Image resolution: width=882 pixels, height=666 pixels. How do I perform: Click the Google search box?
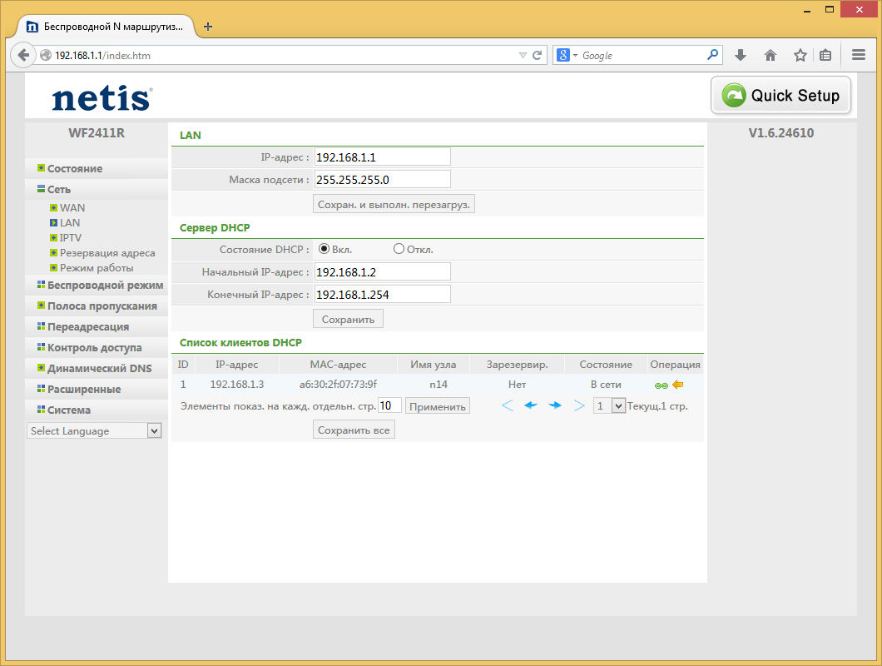click(642, 55)
